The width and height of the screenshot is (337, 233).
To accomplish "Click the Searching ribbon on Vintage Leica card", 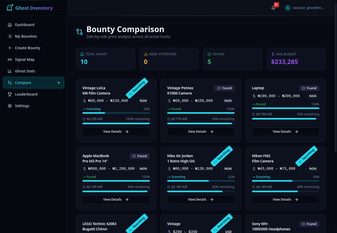I will [x=137, y=88].
